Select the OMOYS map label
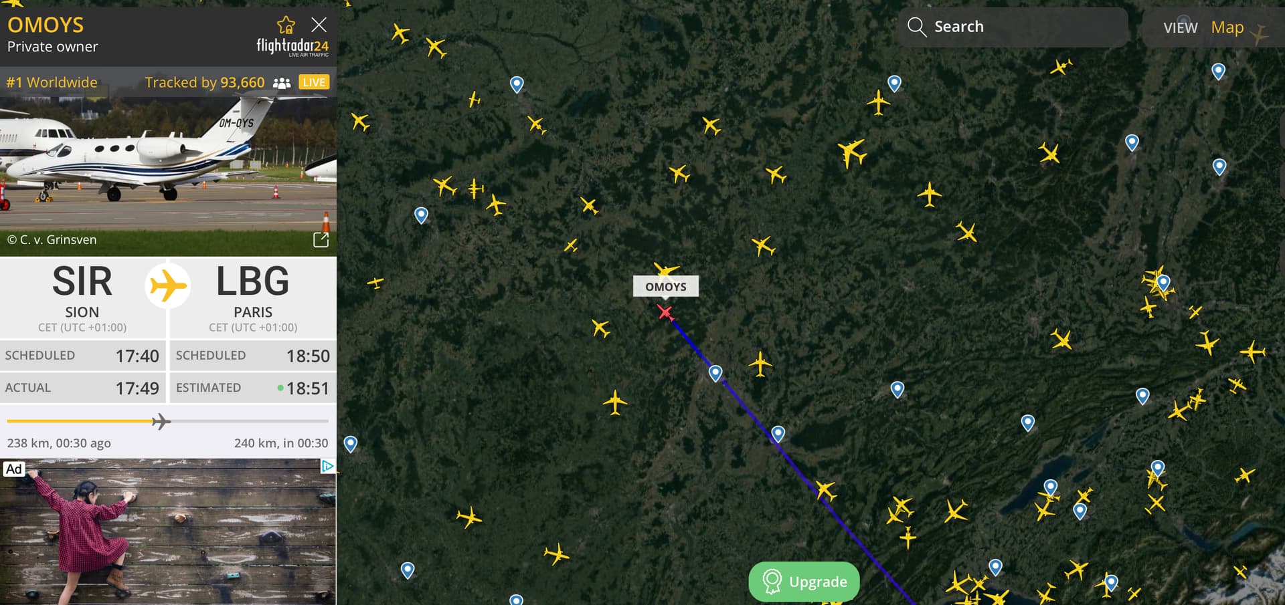1285x605 pixels. 666,287
